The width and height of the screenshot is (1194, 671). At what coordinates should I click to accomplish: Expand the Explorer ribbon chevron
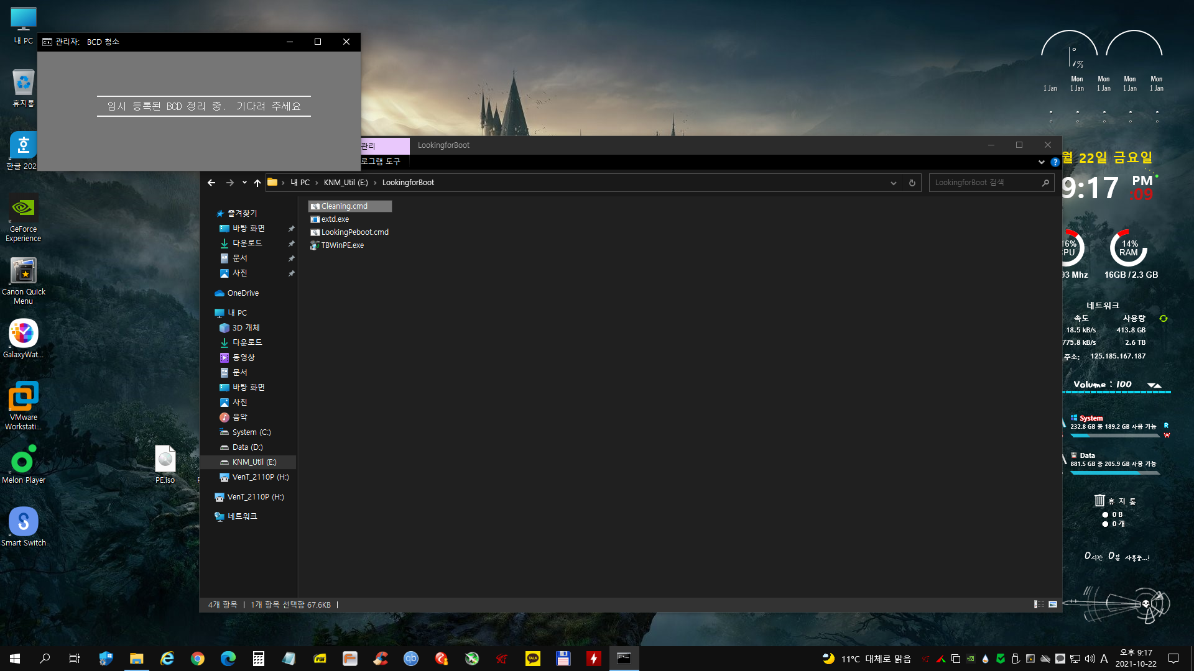(x=1042, y=162)
